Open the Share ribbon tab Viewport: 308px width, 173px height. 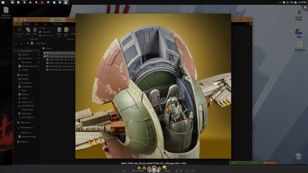coord(36,24)
